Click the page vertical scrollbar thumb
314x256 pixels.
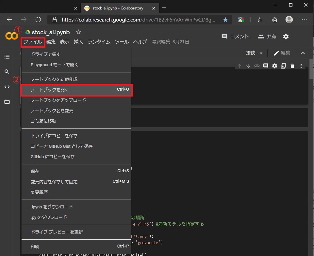coord(311,69)
